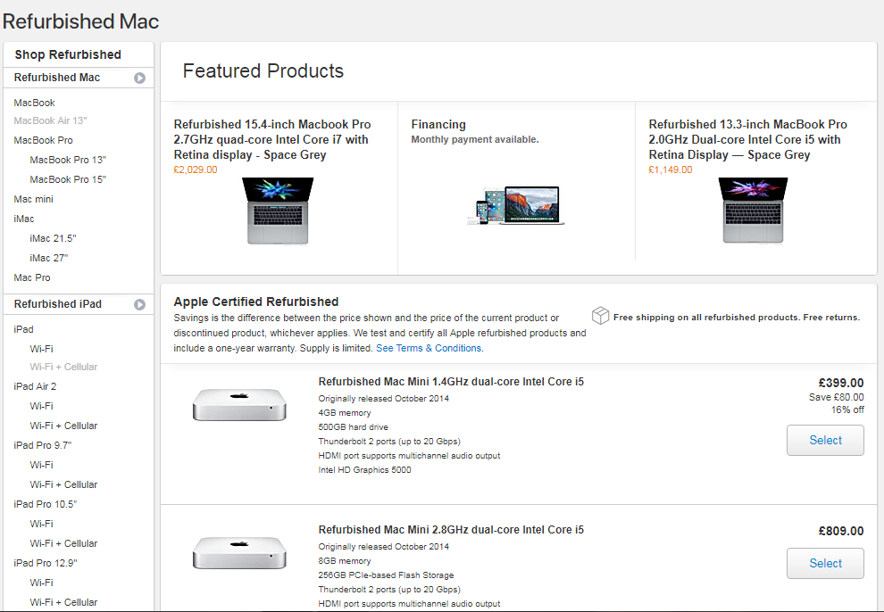Click the '16% off' text
This screenshot has height=612, width=884.
[847, 409]
